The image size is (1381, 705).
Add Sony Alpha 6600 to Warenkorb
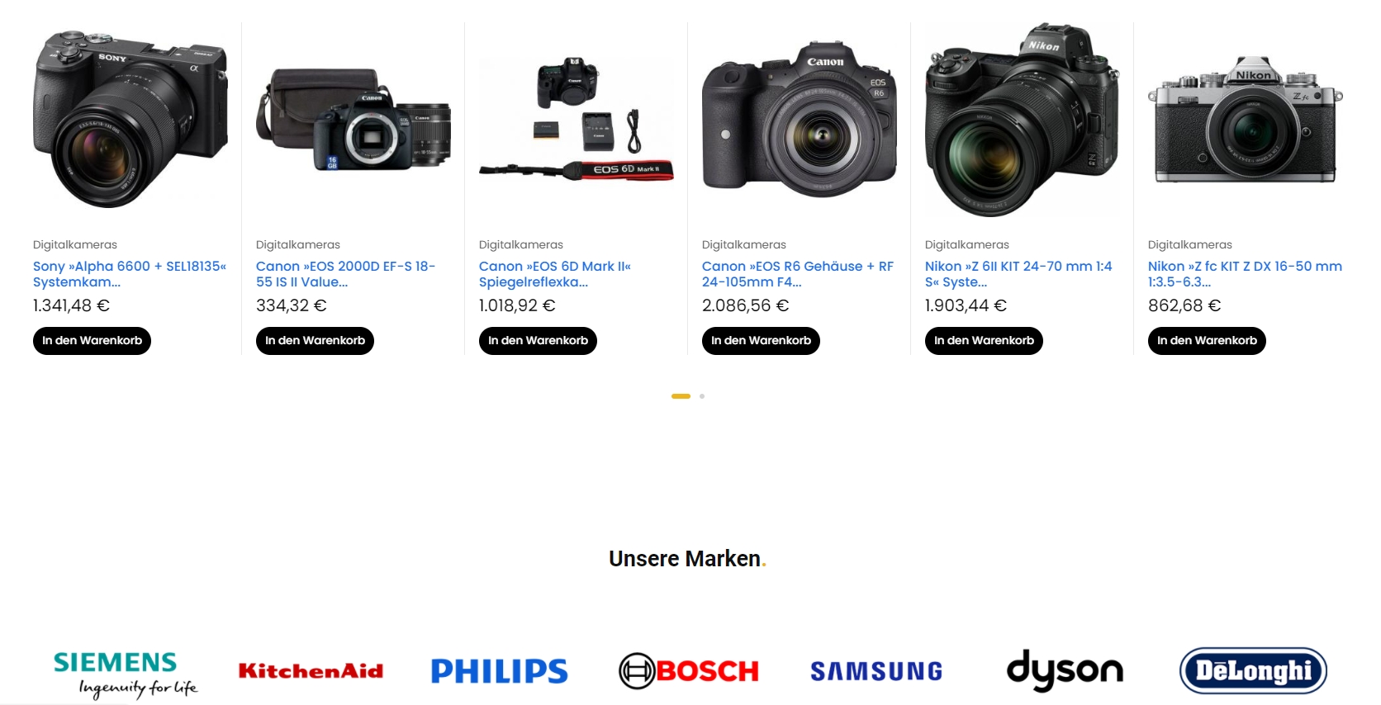(x=92, y=341)
